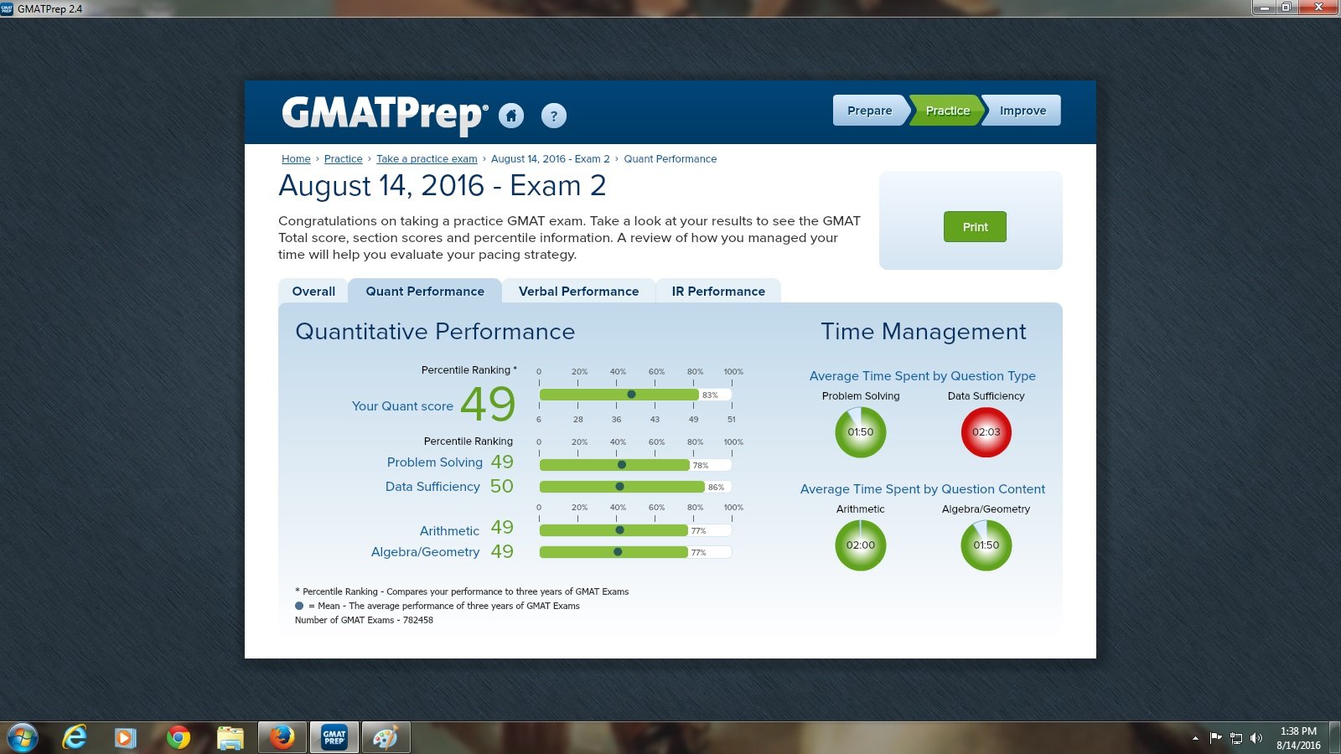Click the Algebra/Geometry 01:50 time circle
This screenshot has width=1341, height=754.
click(986, 545)
